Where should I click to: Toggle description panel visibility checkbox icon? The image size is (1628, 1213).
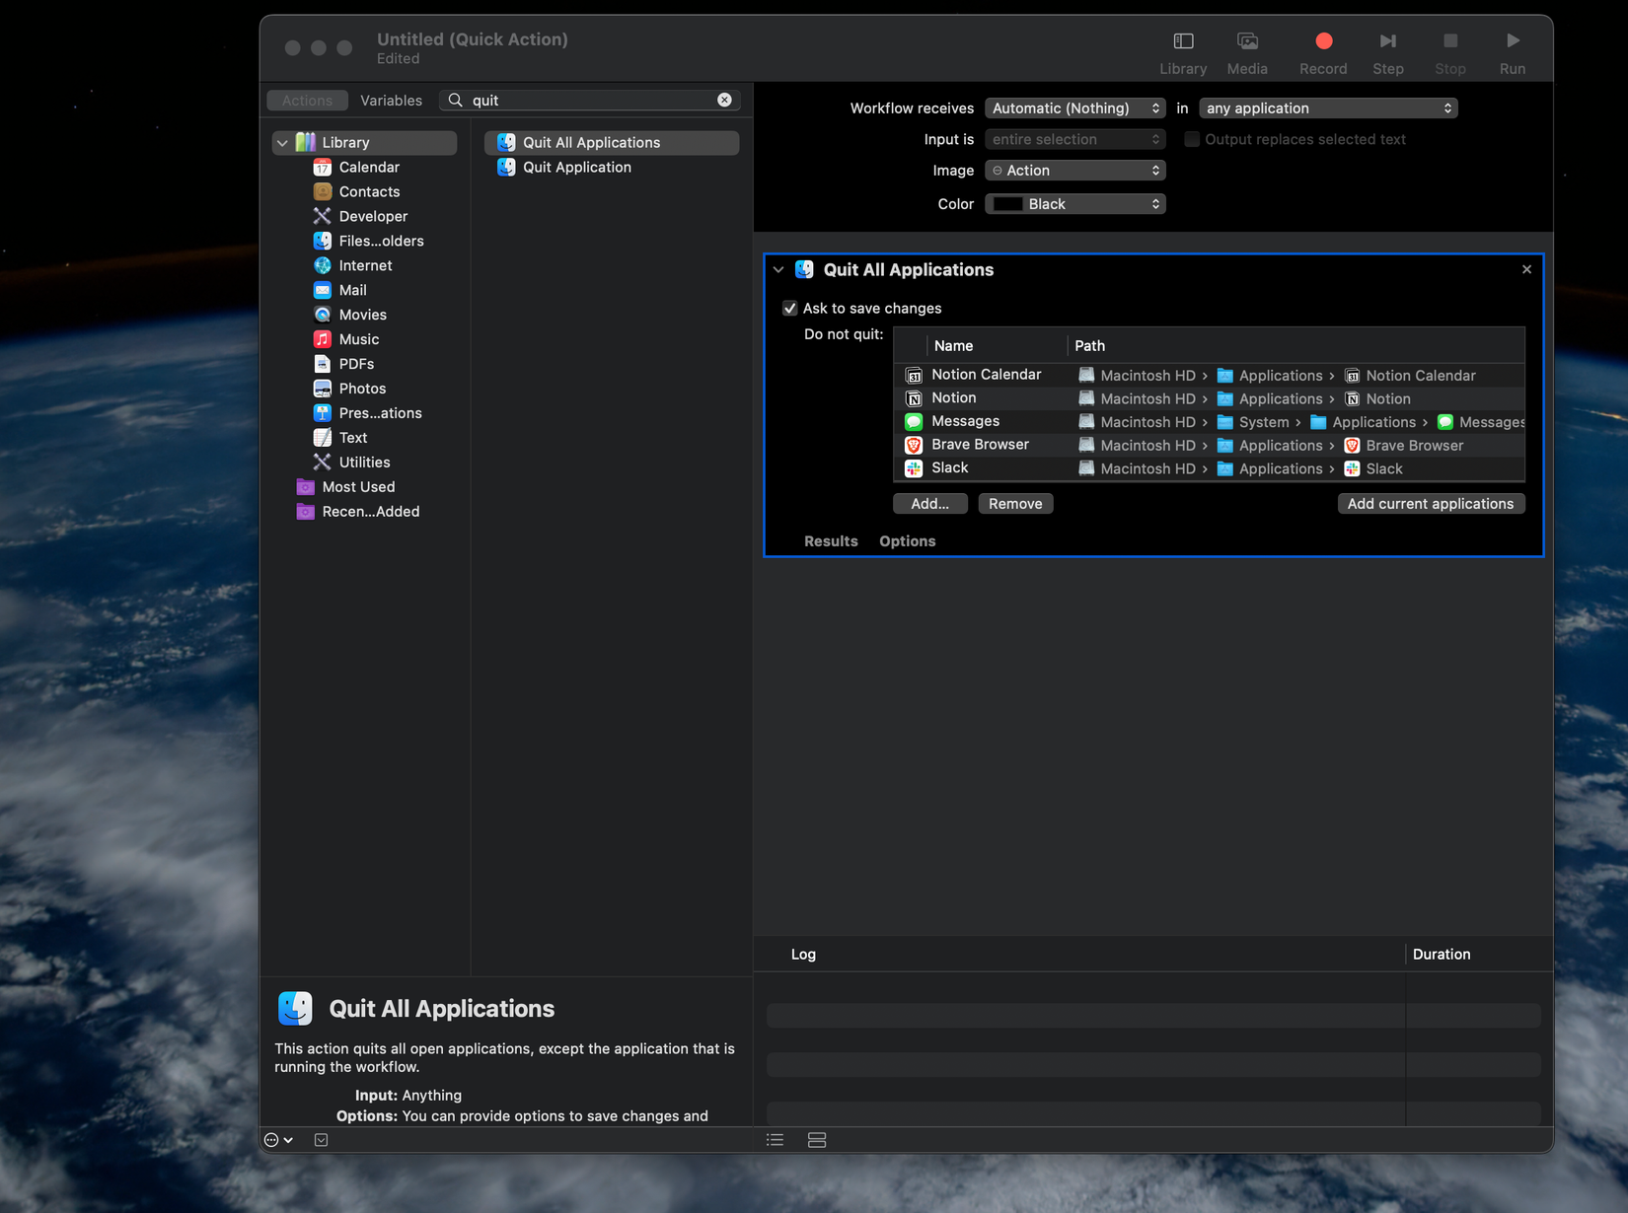point(321,1139)
